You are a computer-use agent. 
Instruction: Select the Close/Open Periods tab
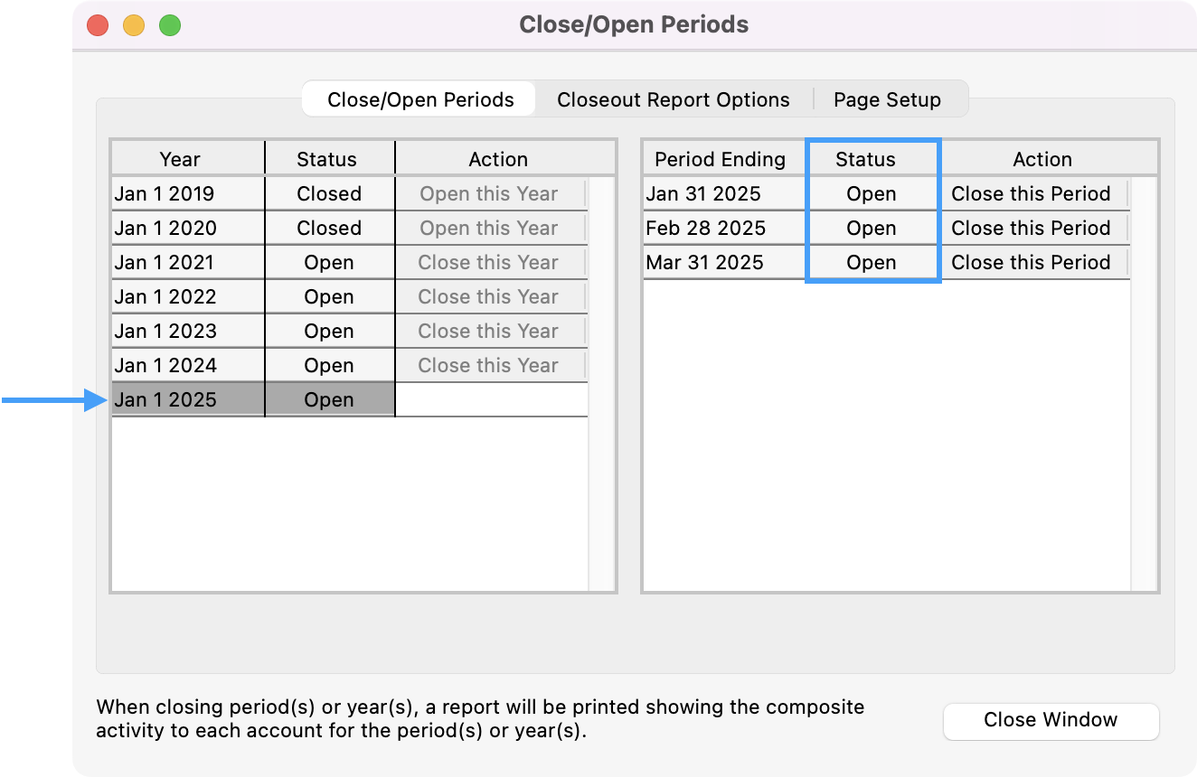click(420, 99)
